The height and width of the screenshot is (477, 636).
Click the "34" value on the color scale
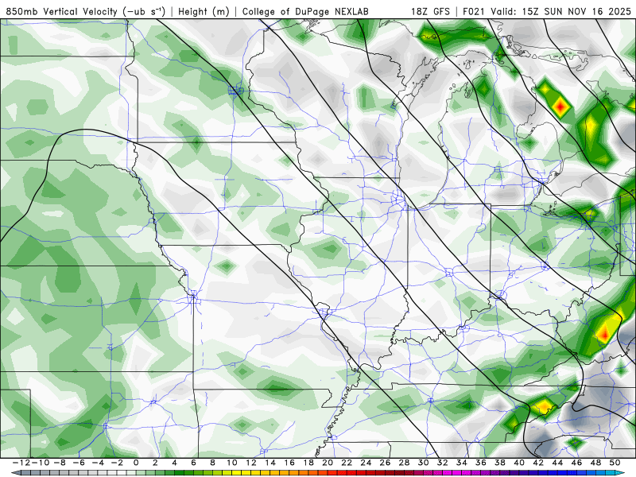(x=462, y=463)
